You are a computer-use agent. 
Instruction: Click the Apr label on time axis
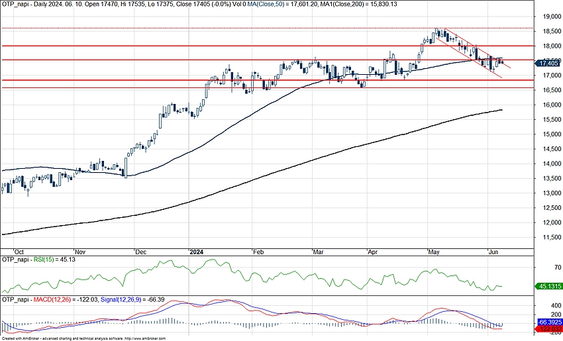pyautogui.click(x=373, y=252)
